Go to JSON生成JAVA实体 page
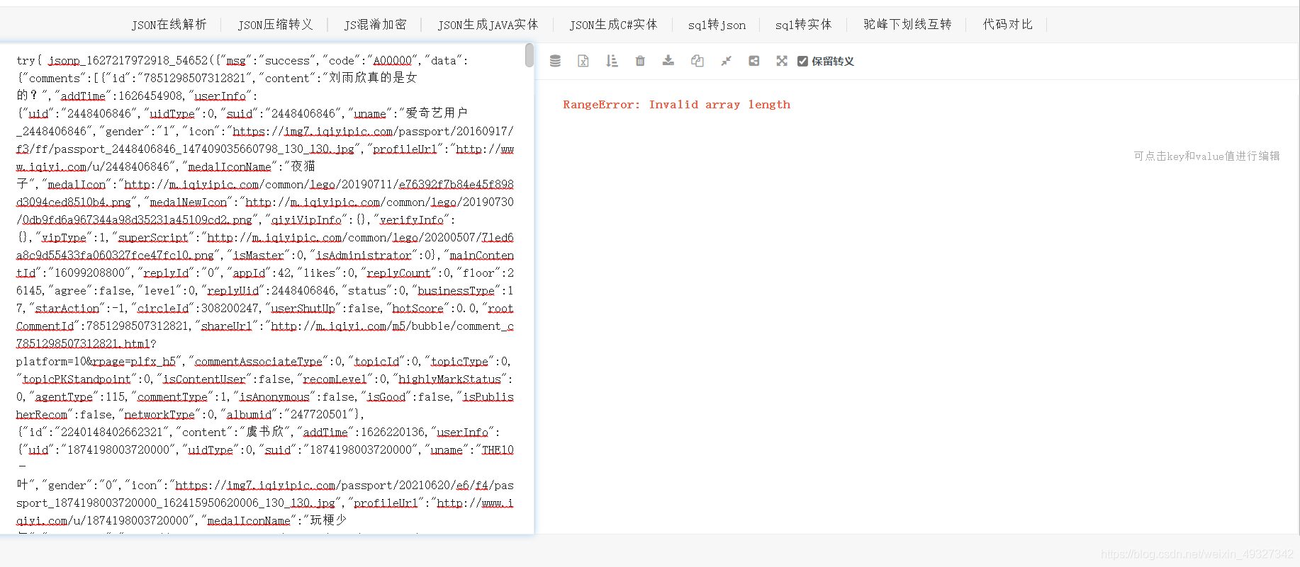The height and width of the screenshot is (567, 1300). [488, 25]
